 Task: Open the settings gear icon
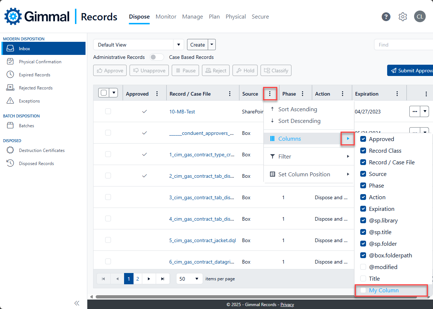(402, 17)
